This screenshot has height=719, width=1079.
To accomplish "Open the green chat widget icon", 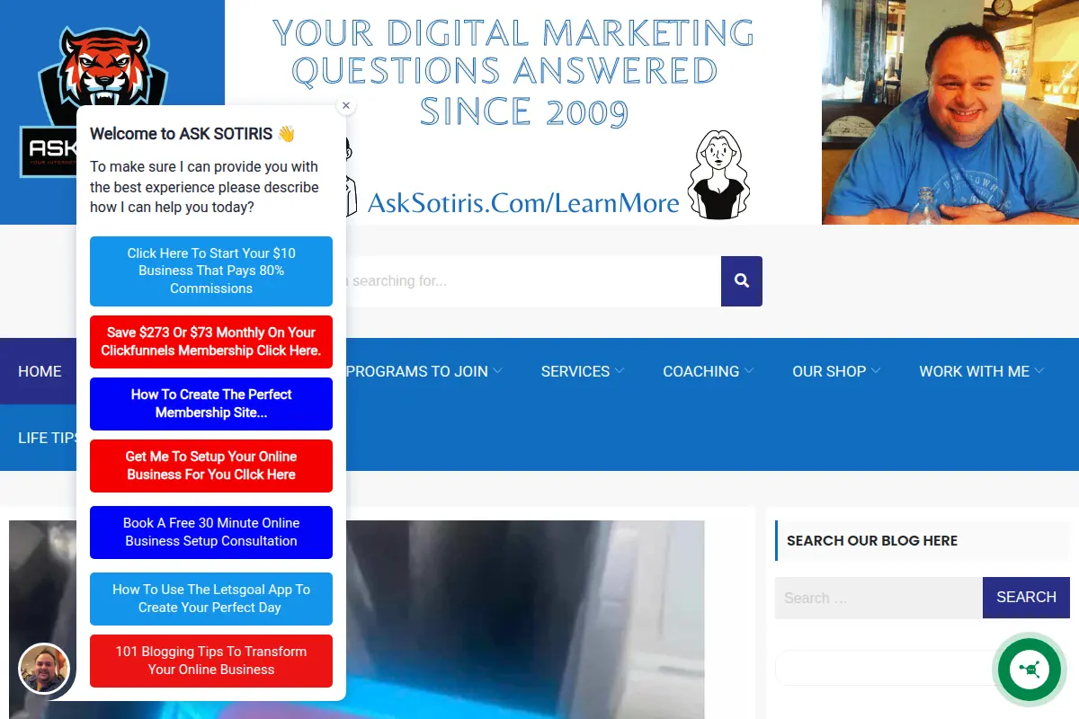I will coord(1030,669).
